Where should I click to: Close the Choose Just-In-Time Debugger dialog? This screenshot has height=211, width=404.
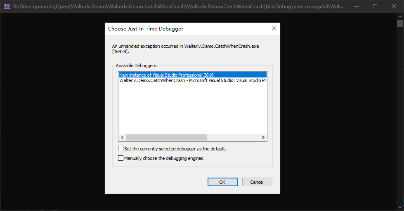[x=274, y=29]
